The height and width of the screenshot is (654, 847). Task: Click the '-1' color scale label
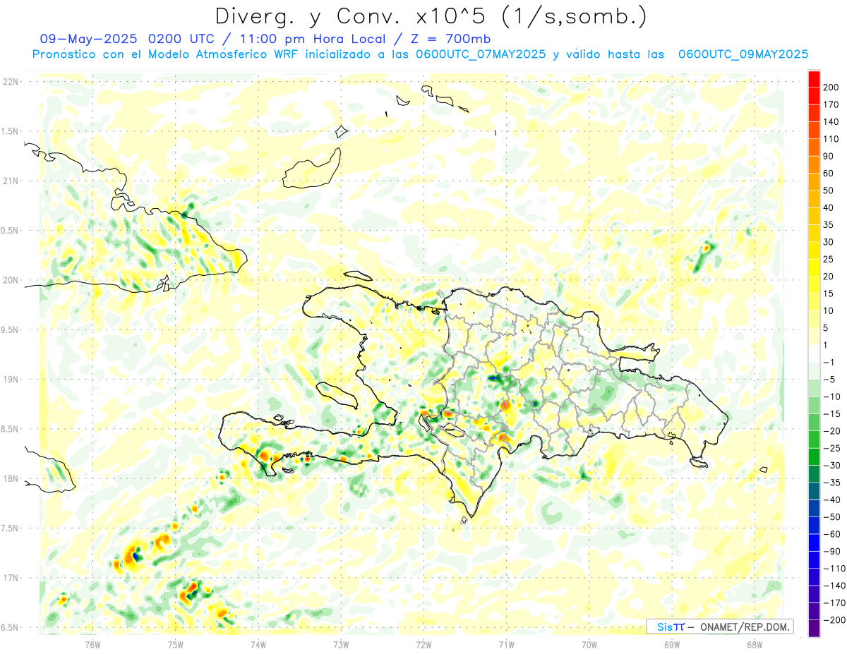click(830, 362)
